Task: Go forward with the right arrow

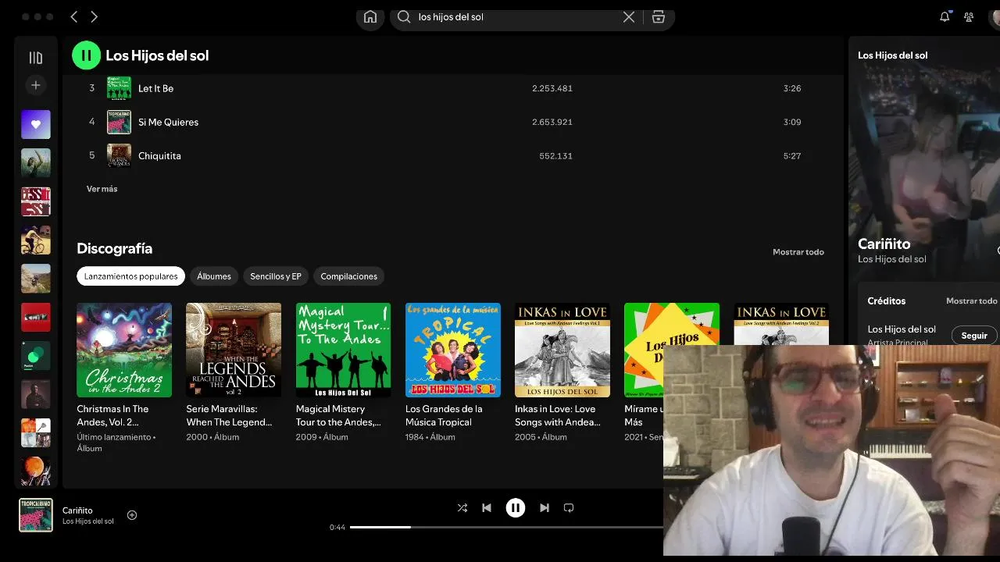Action: click(x=94, y=16)
